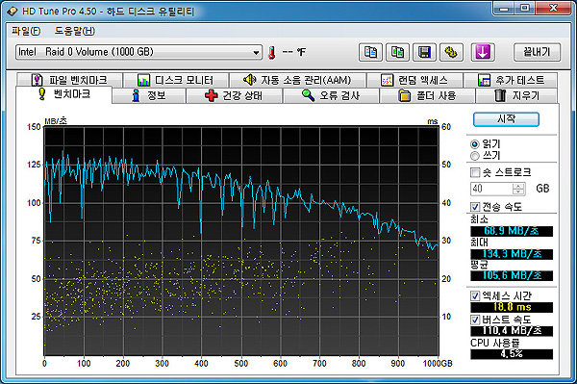Click the purple down-arrow tray icon
Image resolution: width=577 pixels, height=384 pixels.
click(483, 52)
